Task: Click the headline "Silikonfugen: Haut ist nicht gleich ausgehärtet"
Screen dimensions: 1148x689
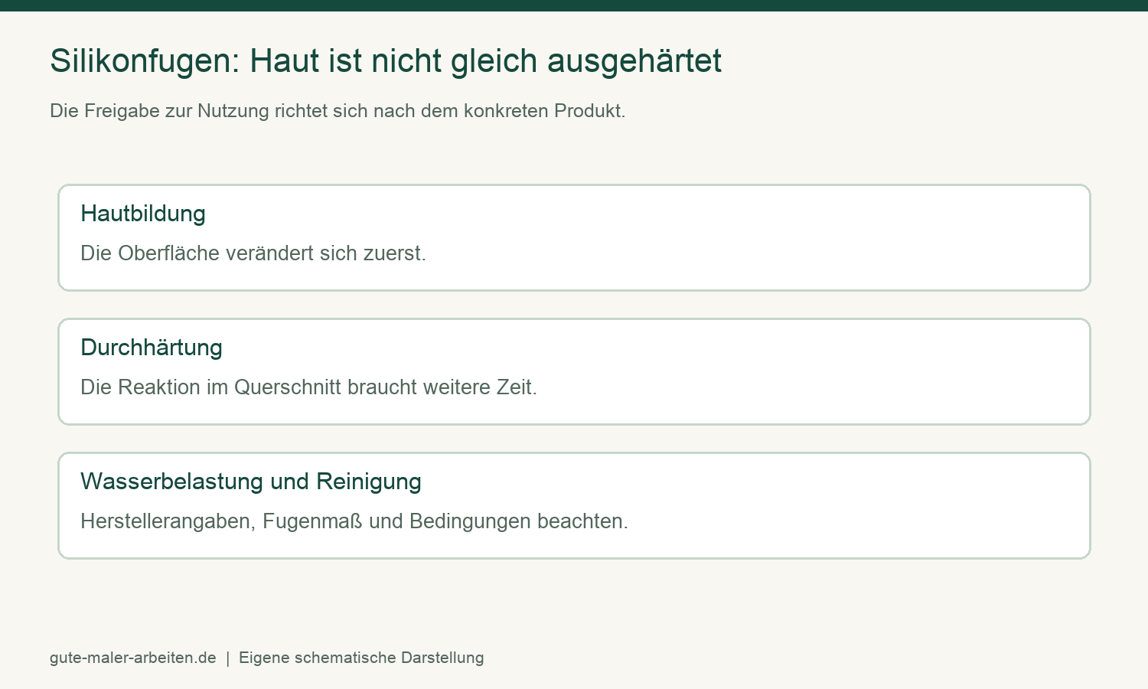Action: click(386, 61)
